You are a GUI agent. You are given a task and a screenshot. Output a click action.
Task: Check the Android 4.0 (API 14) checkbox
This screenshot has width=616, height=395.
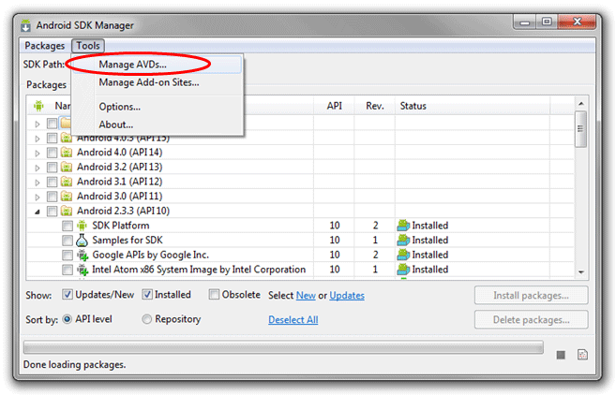click(52, 153)
